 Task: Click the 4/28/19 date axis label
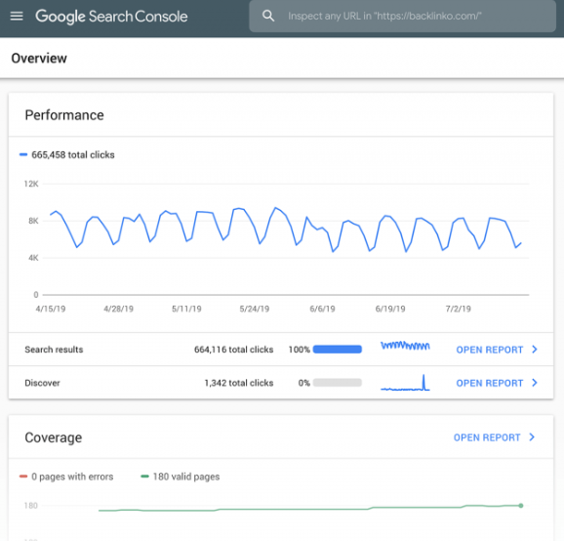(x=119, y=309)
